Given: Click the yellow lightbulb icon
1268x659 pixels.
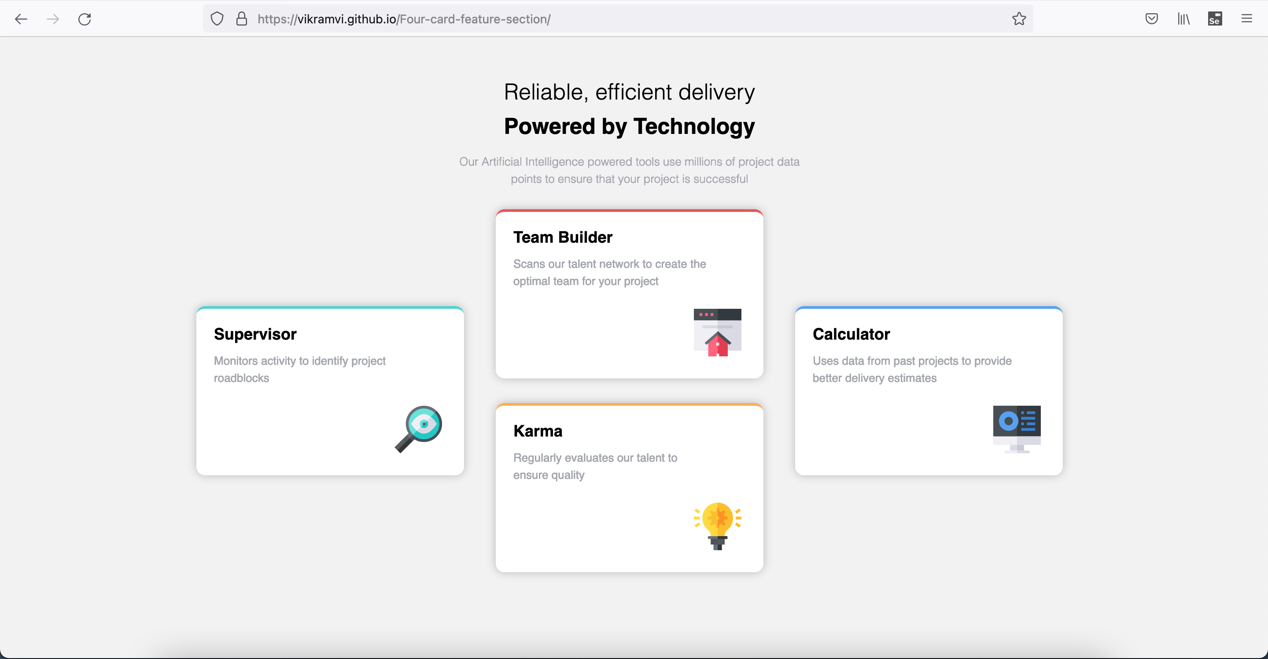Looking at the screenshot, I should [x=717, y=526].
